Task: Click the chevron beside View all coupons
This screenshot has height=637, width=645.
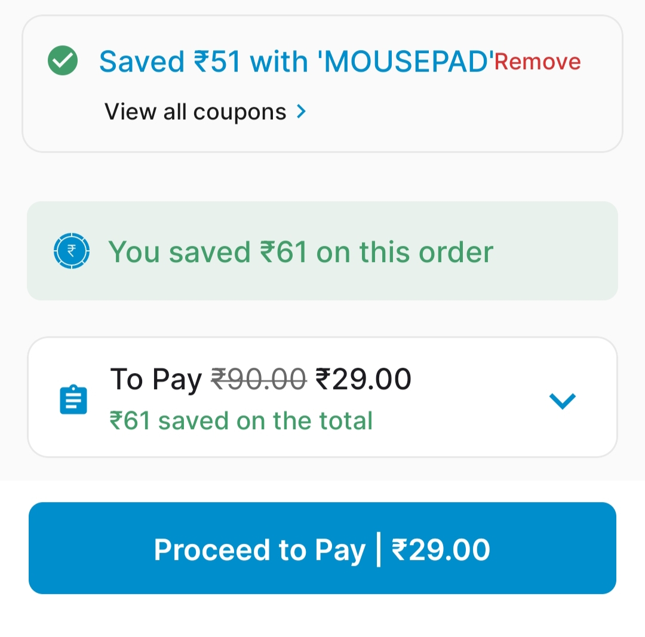Action: (302, 112)
